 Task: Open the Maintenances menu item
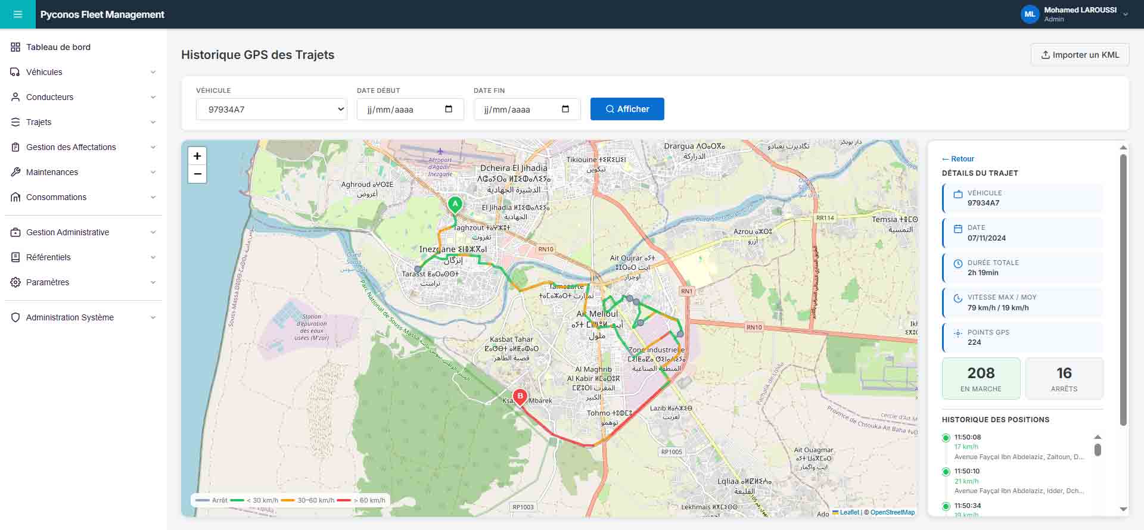click(83, 172)
